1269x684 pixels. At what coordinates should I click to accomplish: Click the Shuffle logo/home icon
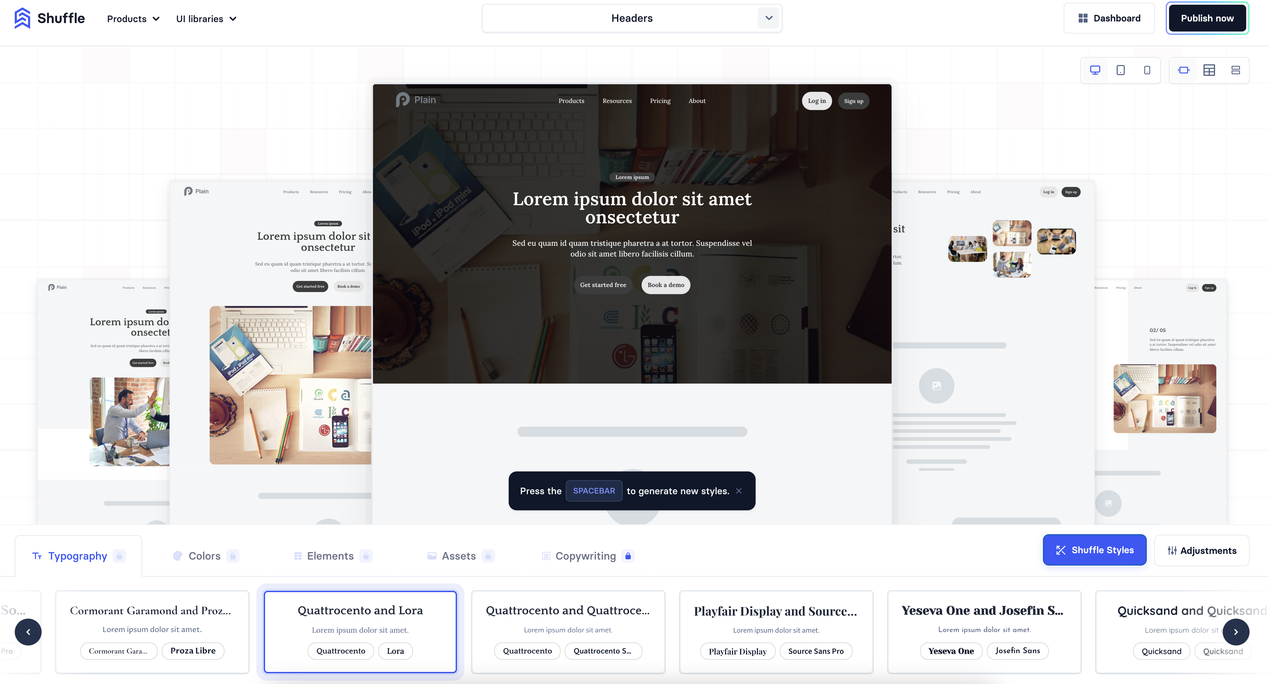21,18
